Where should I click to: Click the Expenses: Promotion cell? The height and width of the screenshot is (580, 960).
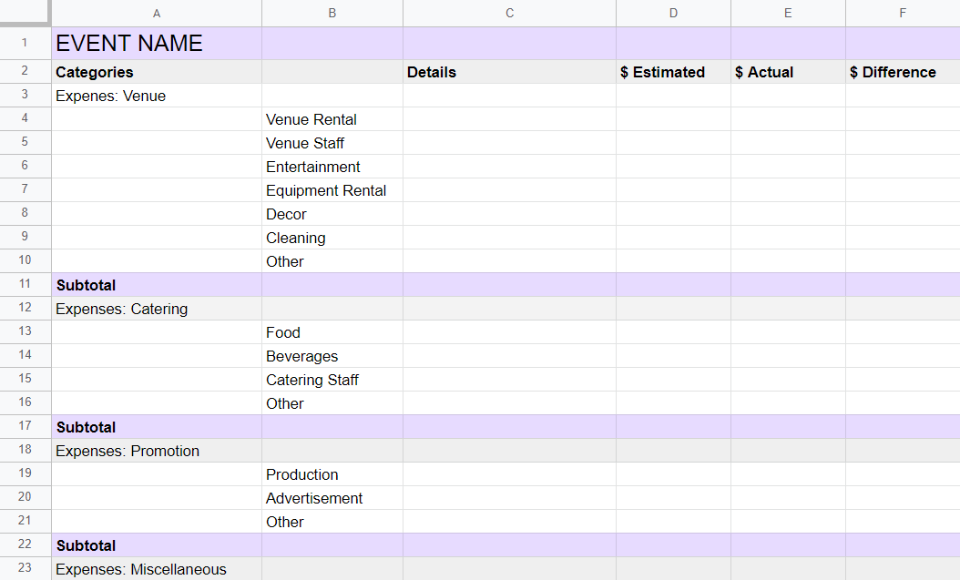click(x=157, y=451)
